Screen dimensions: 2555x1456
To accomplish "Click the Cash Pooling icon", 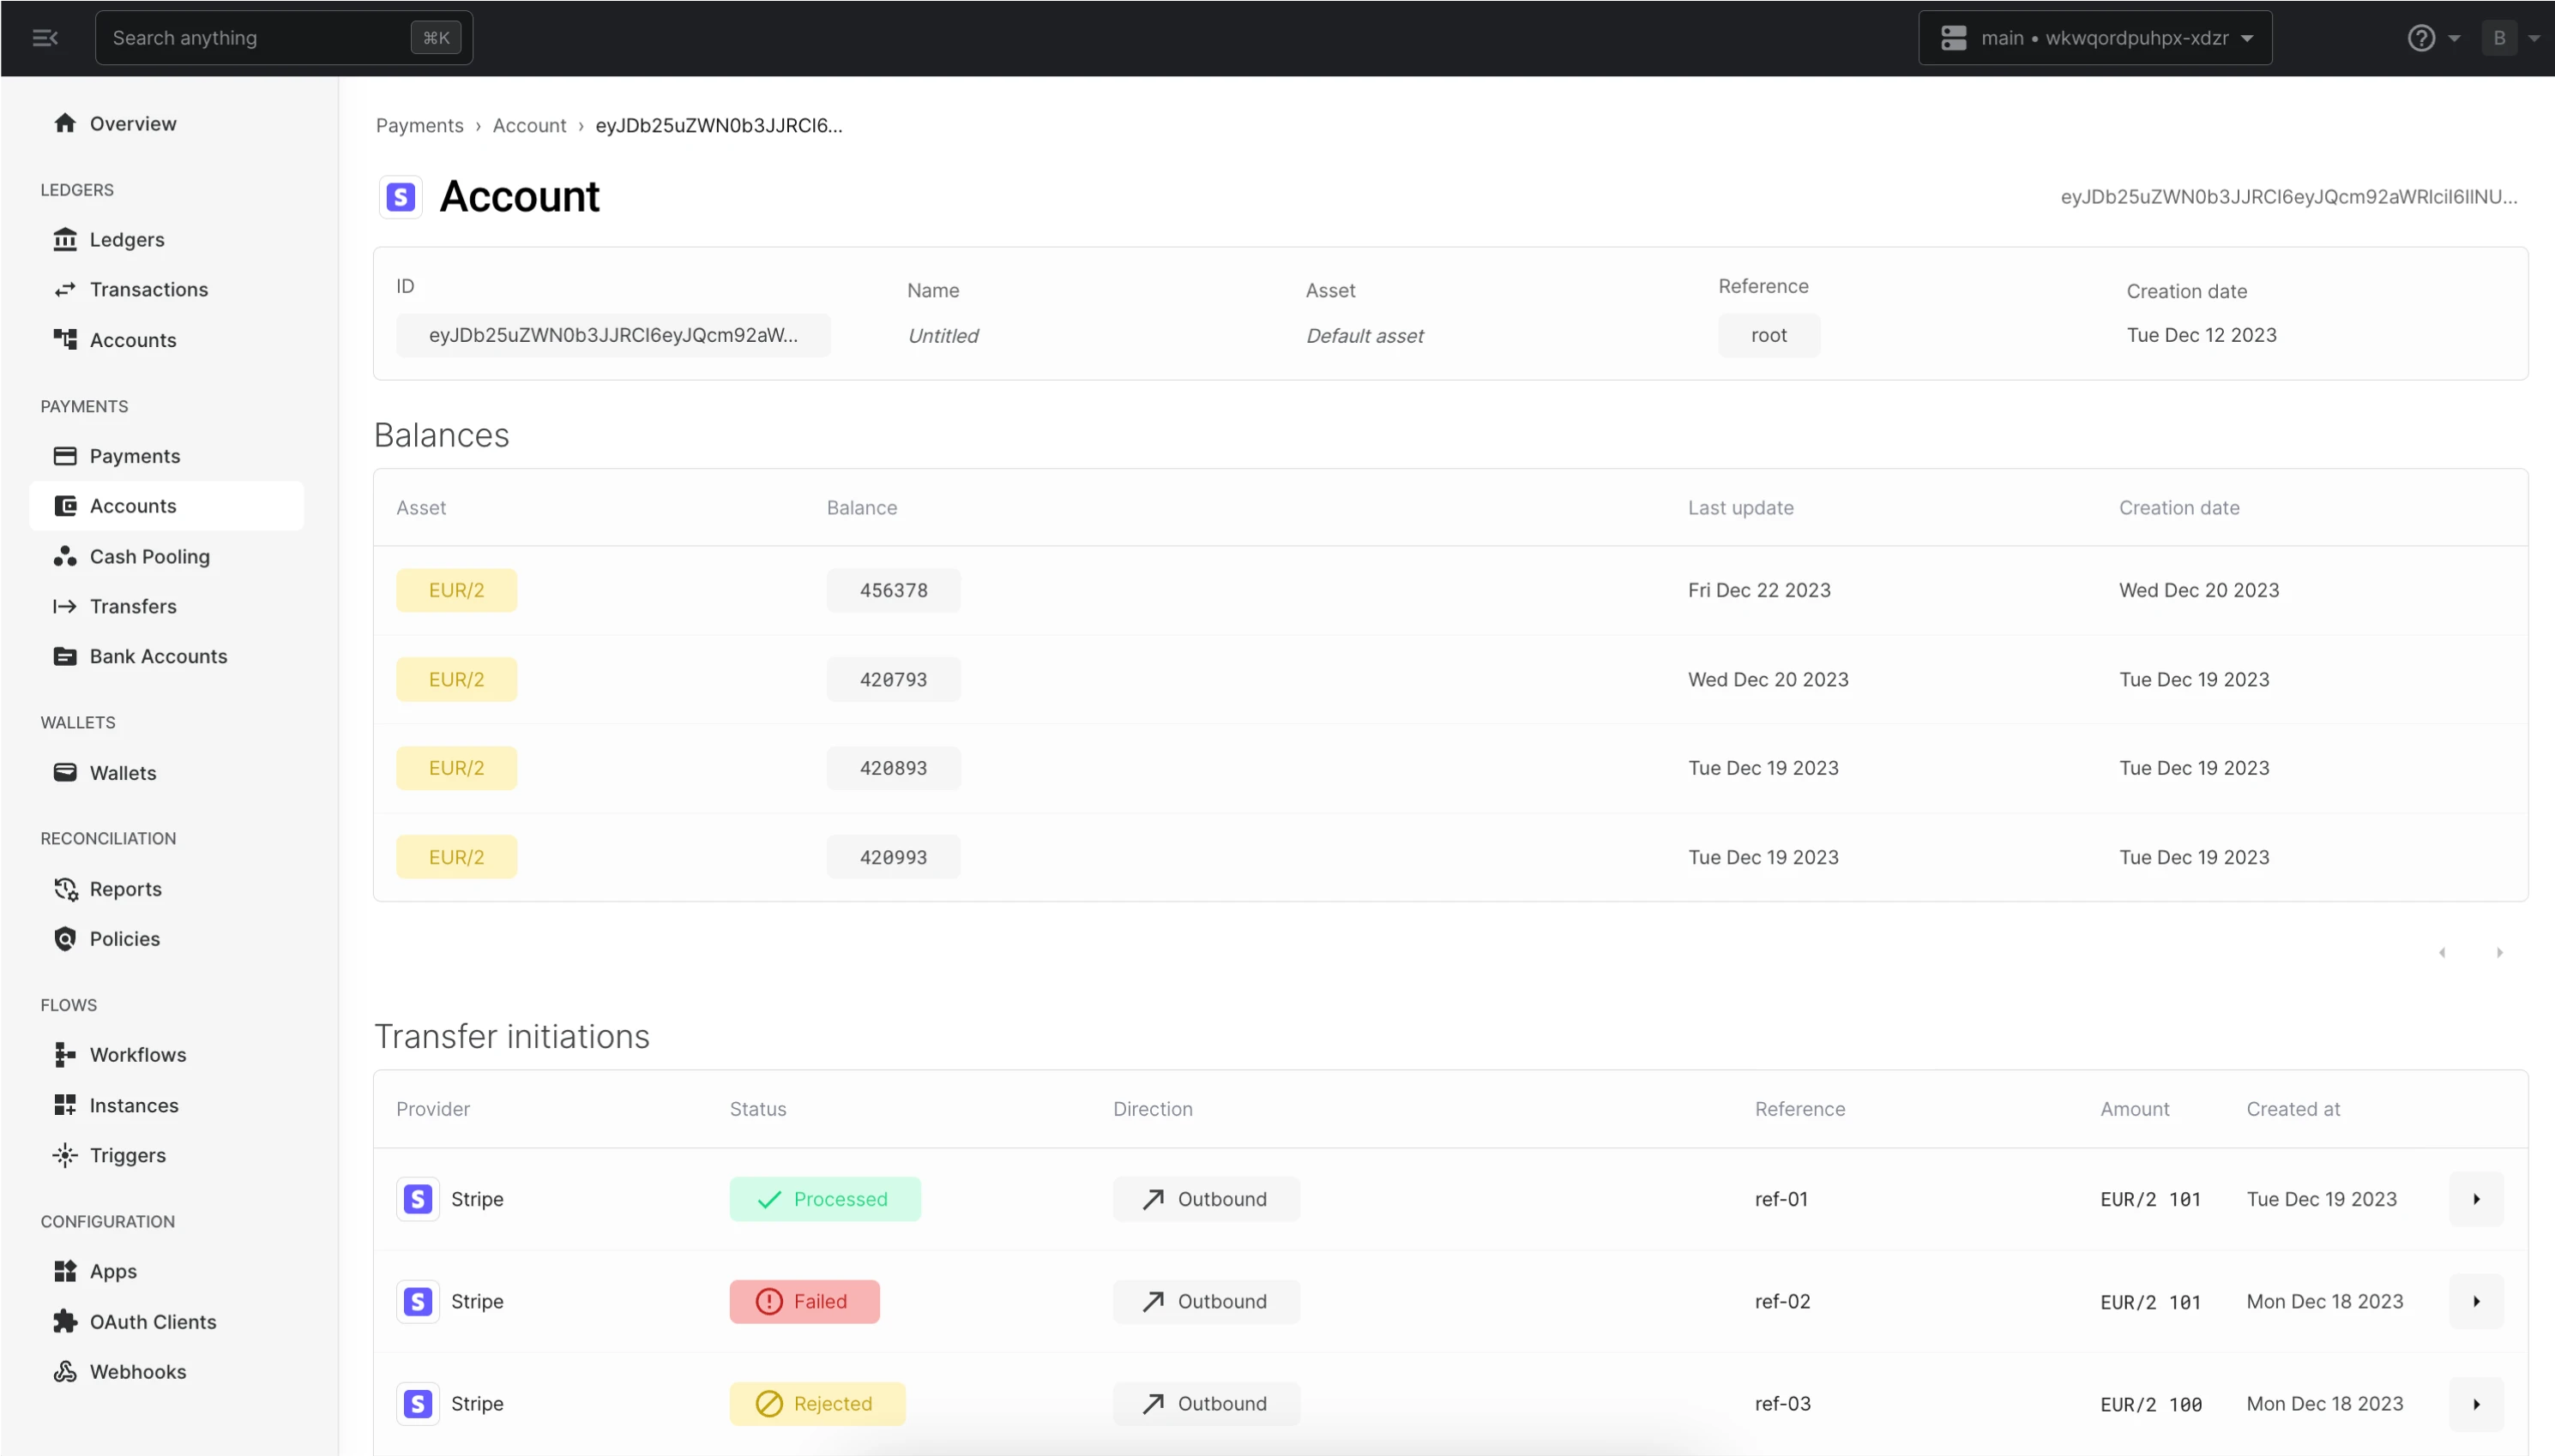I will 65,556.
